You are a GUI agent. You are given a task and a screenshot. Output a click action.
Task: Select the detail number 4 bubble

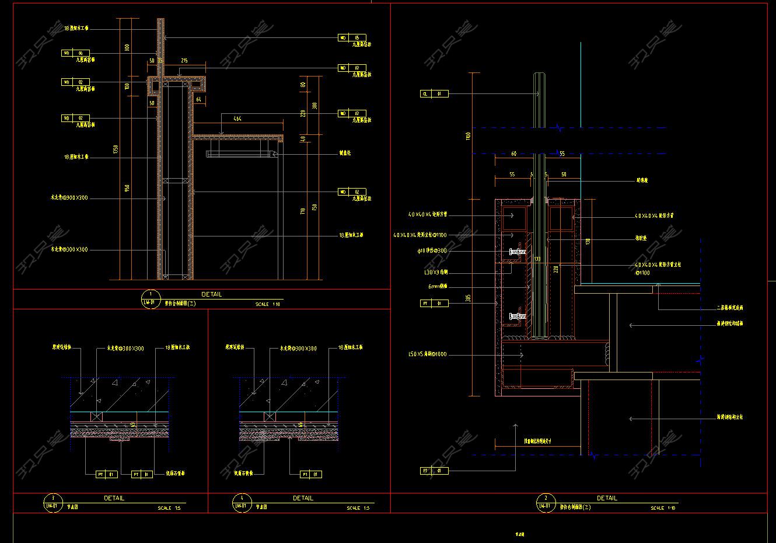pos(242,502)
